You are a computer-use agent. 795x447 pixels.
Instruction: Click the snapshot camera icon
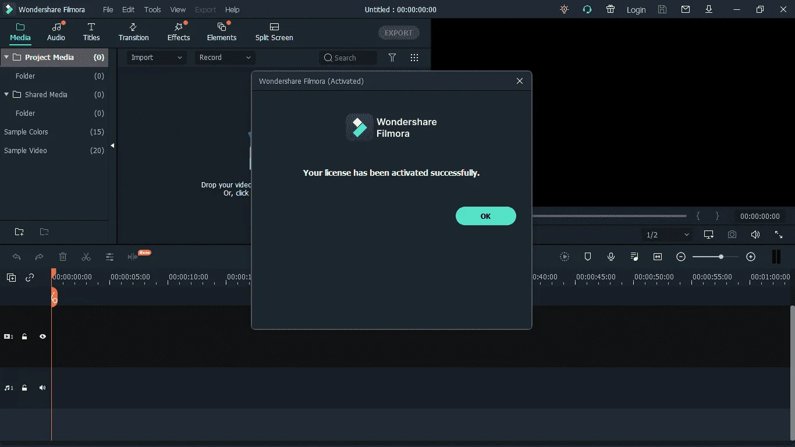(732, 235)
